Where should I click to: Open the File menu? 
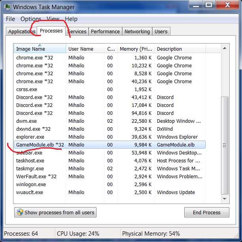[x=10, y=19]
